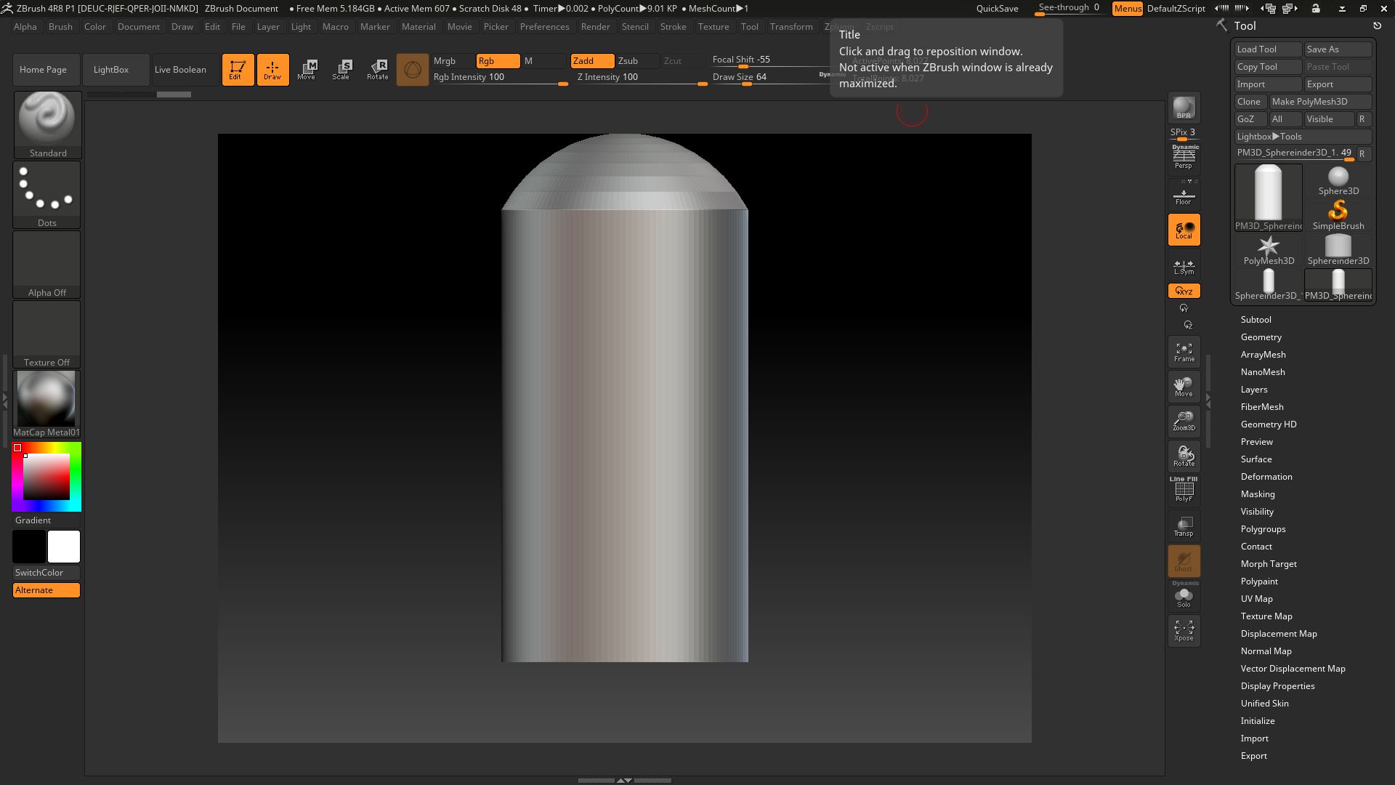
Task: Adjust the Z Intensity slider
Action: pyautogui.click(x=642, y=78)
